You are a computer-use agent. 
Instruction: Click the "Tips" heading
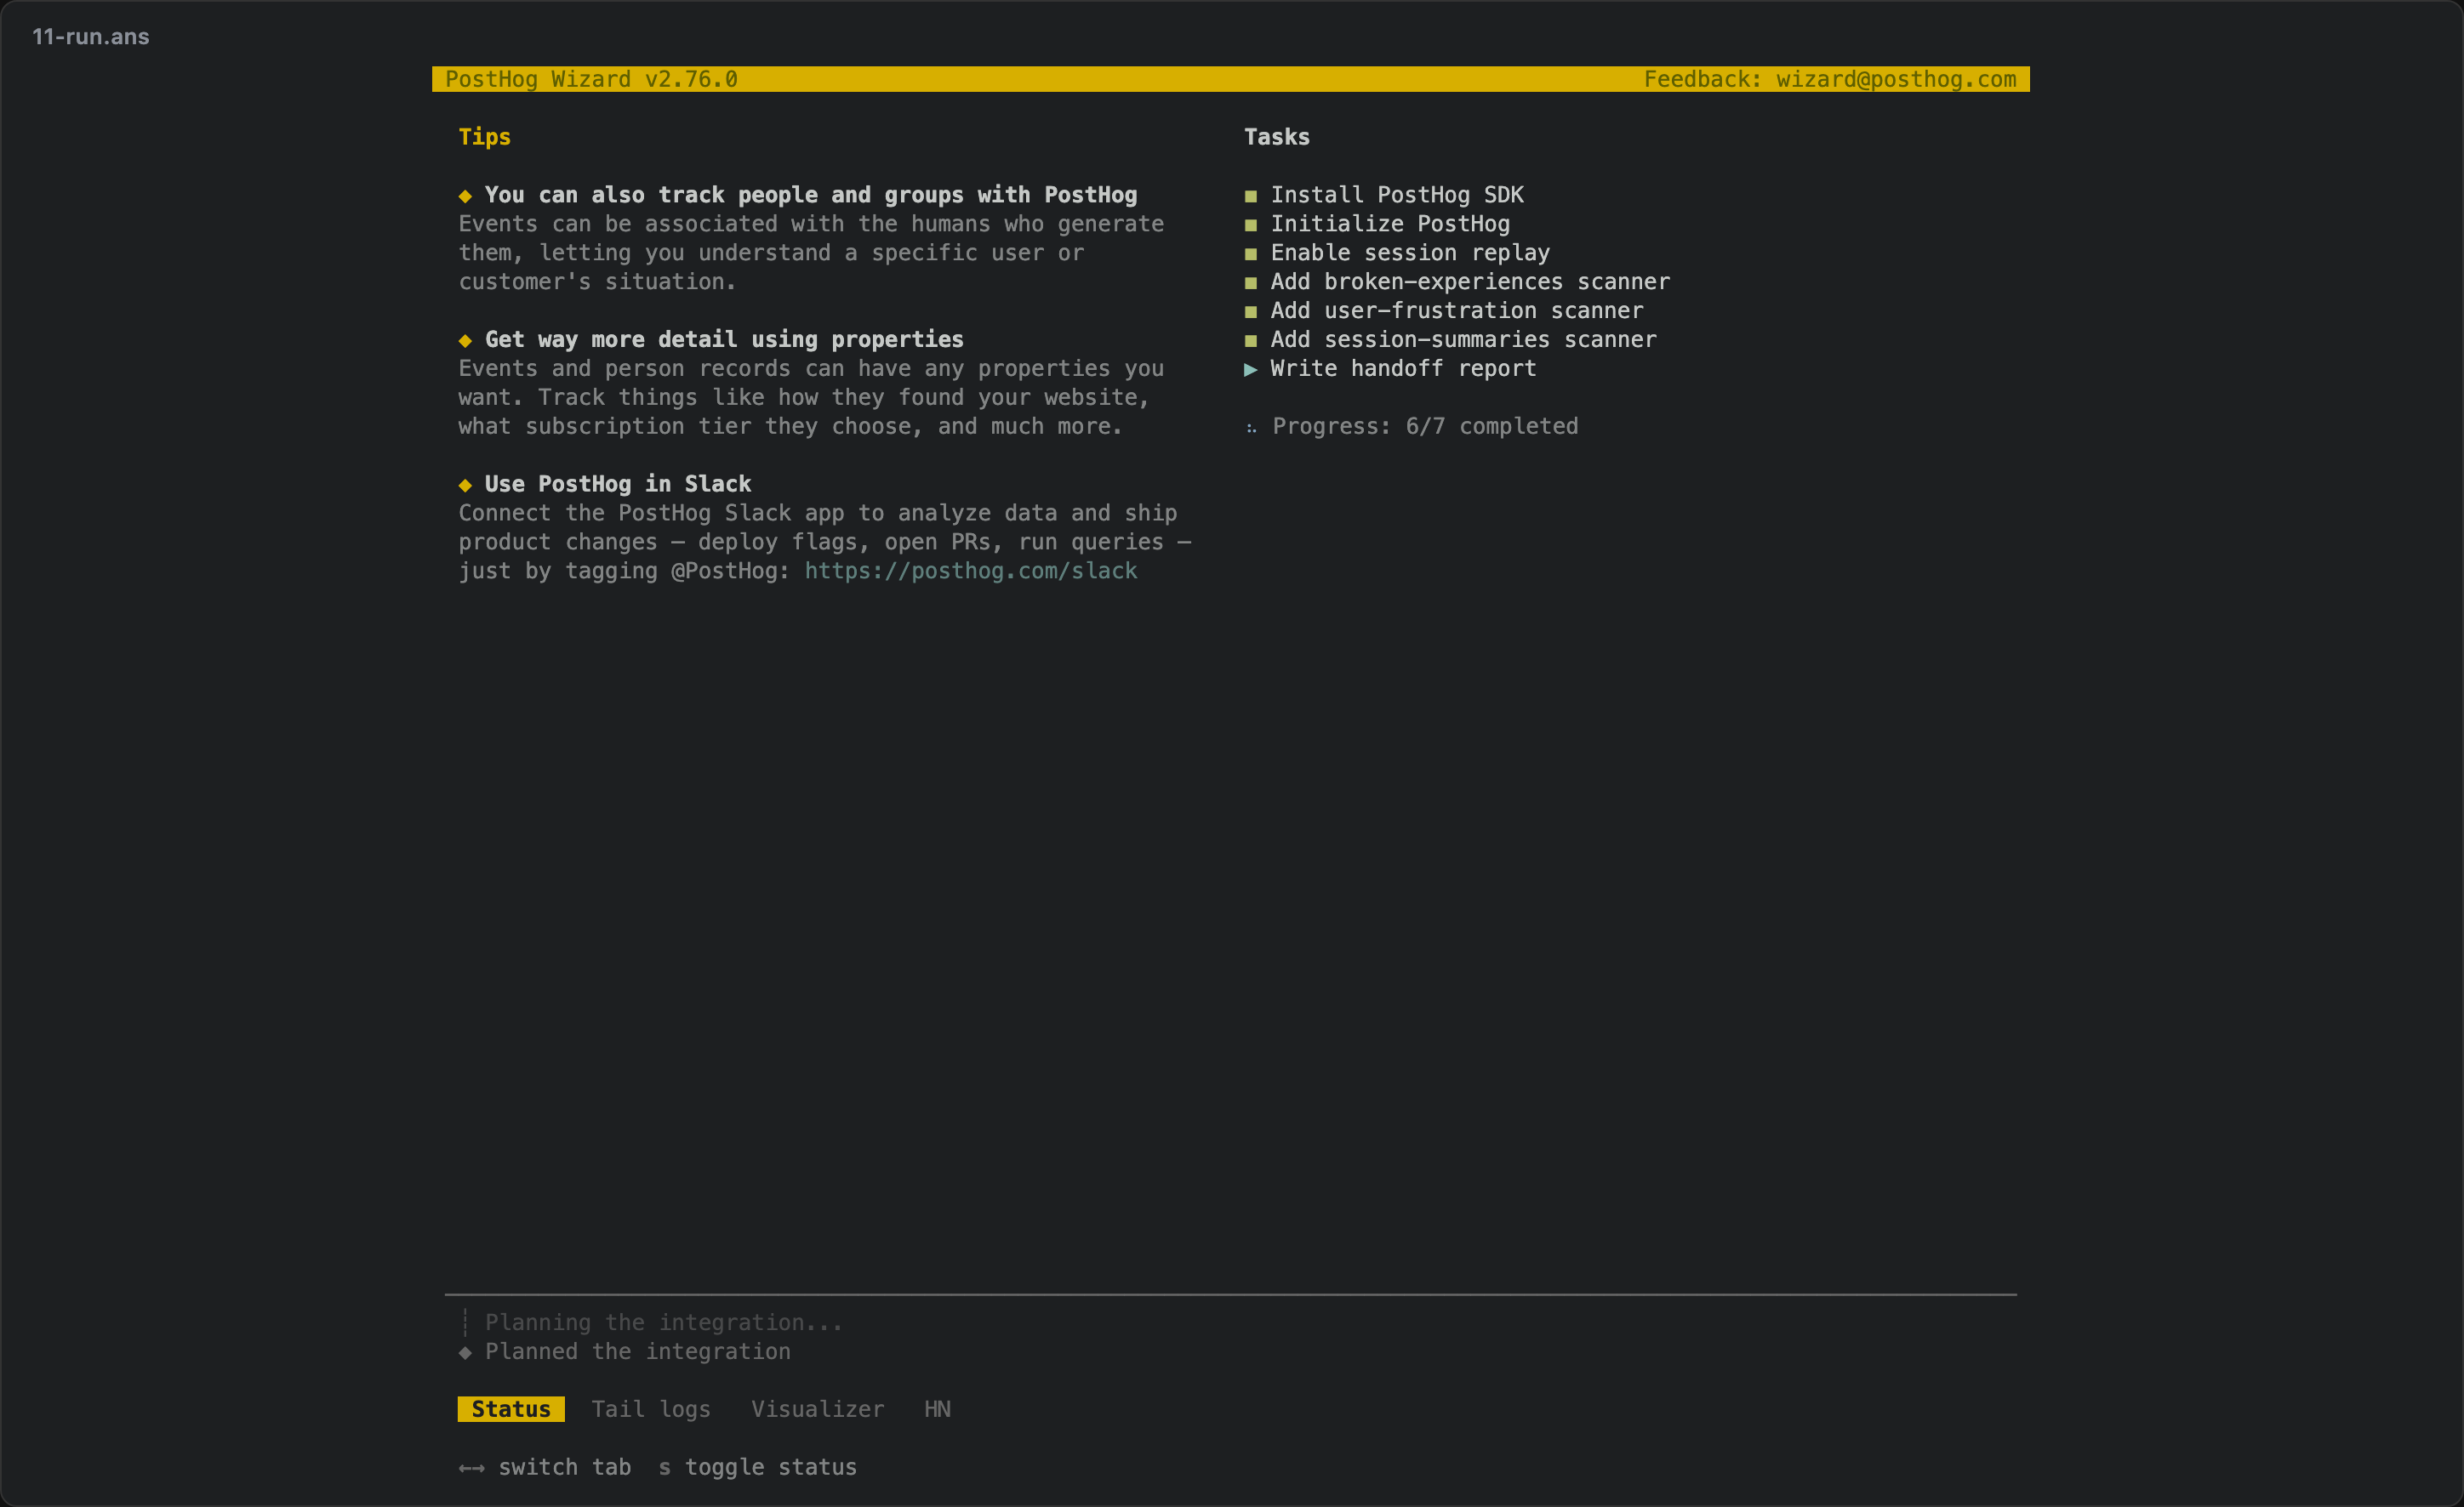[x=485, y=137]
